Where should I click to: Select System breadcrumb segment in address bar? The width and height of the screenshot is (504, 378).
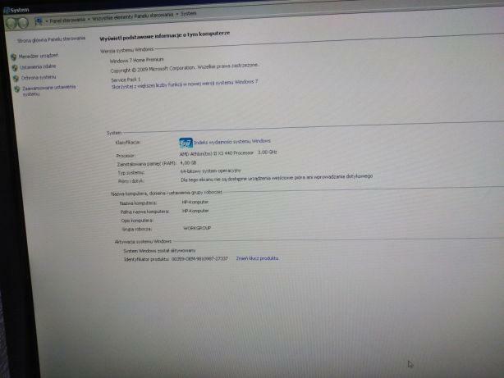point(188,13)
